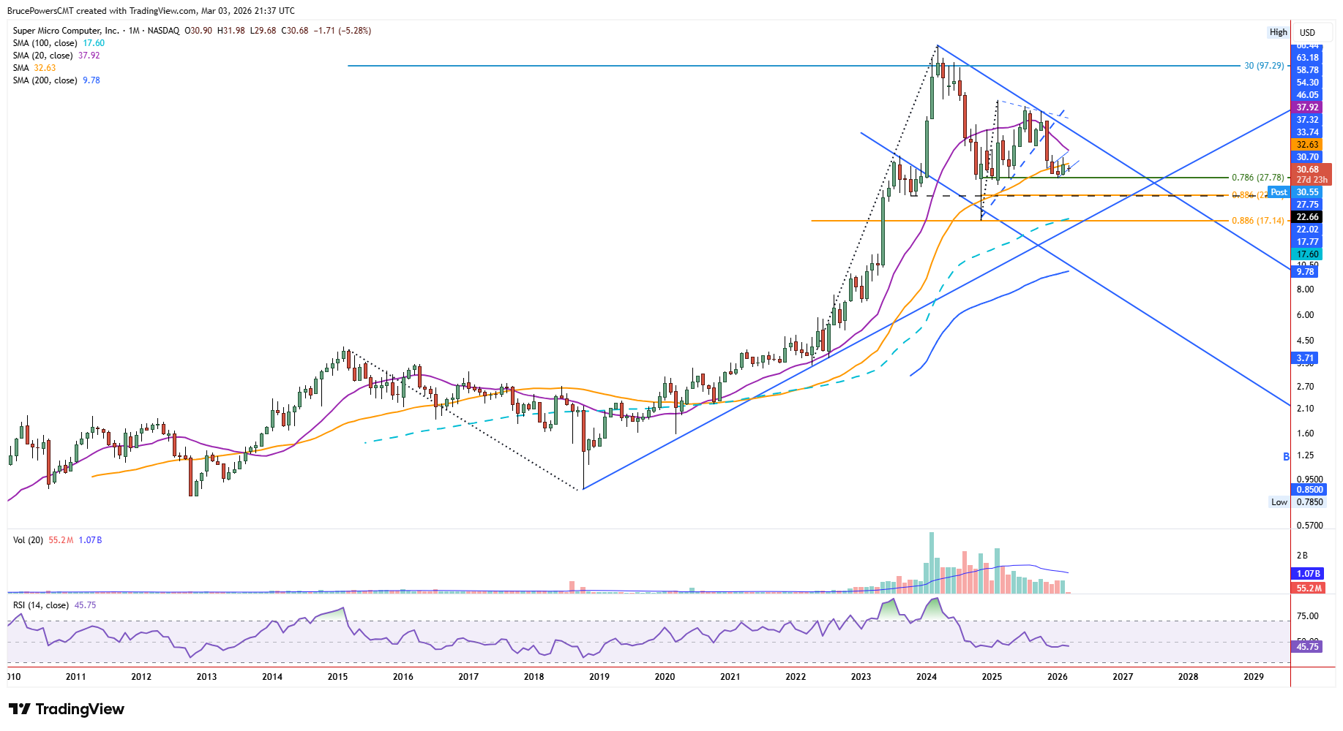Viewport: 1343px width, 731px height.
Task: Click the BrucePowersCMT attribution text at top
Action: pos(151,11)
